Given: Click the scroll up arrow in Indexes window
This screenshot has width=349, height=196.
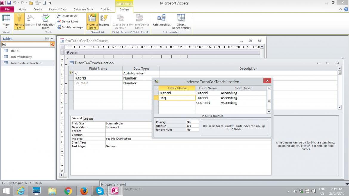Looking at the screenshot, I should coord(269,88).
